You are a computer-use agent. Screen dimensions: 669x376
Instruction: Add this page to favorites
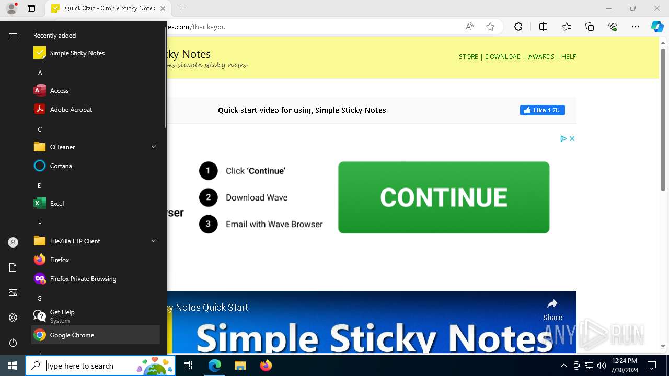point(490,27)
